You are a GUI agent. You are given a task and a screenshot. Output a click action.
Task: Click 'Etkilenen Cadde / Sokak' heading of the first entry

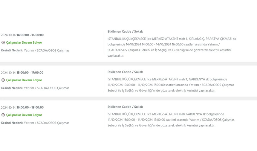pyautogui.click(x=125, y=32)
